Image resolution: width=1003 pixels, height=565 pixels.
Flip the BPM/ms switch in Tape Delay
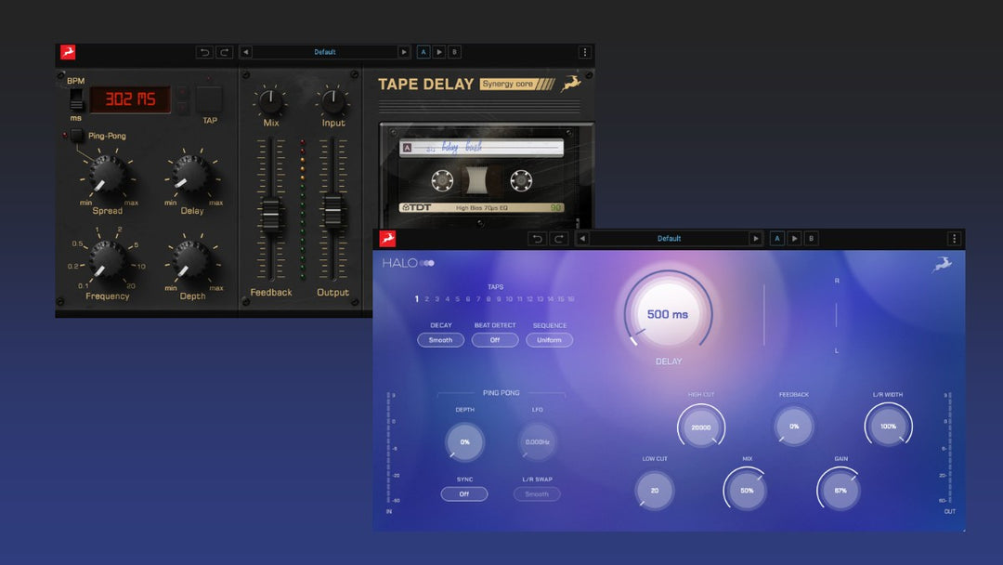(x=76, y=99)
